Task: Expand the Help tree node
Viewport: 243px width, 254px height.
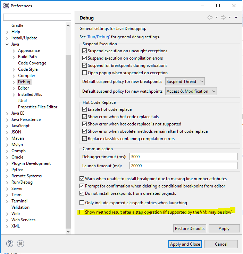Action: point(7,32)
